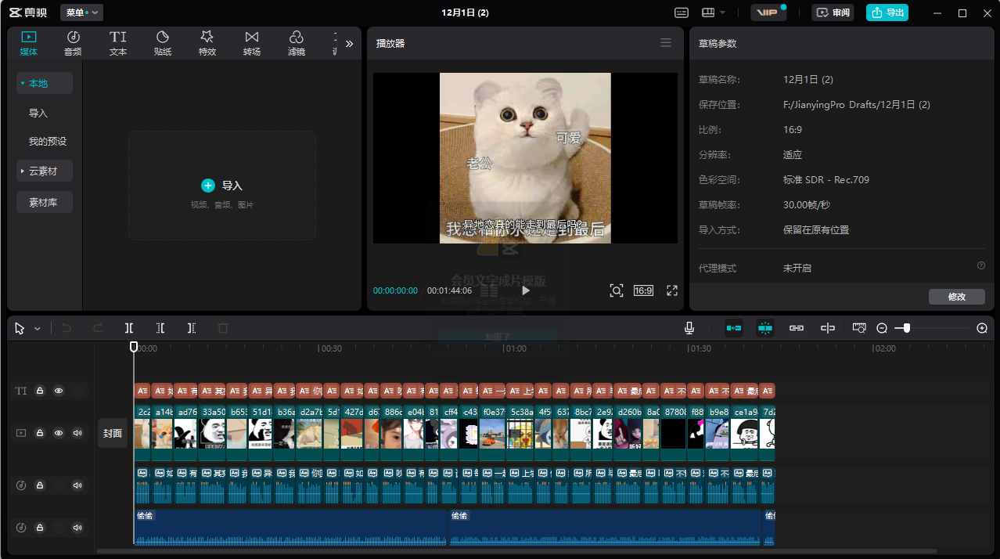The width and height of the screenshot is (1000, 559).
Task: Hide the text track with eye icon
Action: [59, 391]
